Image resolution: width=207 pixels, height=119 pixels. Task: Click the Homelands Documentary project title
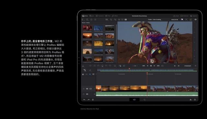pos(139,16)
